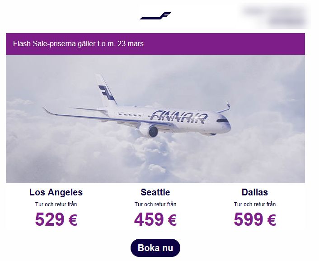Choose the Dallas destination heading
This screenshot has height=261, width=319.
pyautogui.click(x=255, y=192)
